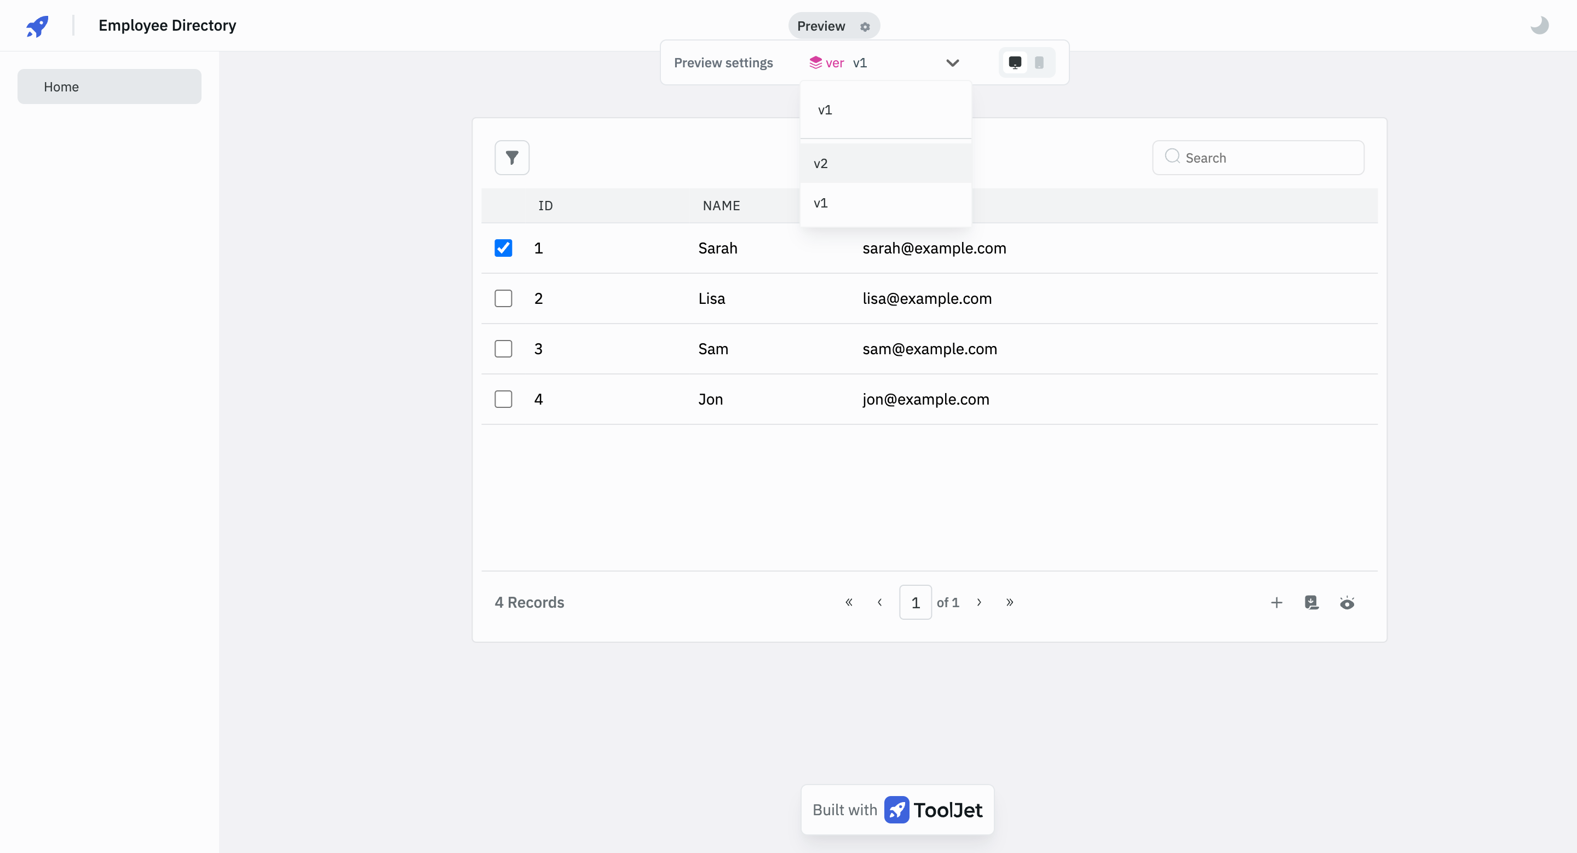Select the checkbox for Jon's row
The height and width of the screenshot is (853, 1577).
503,399
